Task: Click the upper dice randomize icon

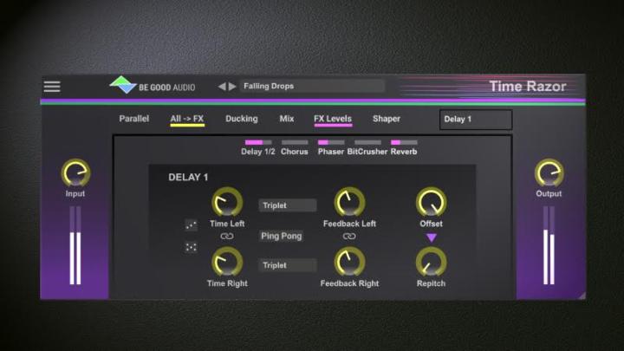Action: pyautogui.click(x=191, y=224)
